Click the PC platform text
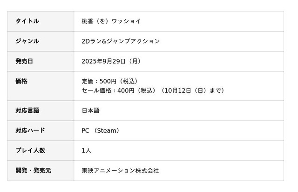 point(85,130)
